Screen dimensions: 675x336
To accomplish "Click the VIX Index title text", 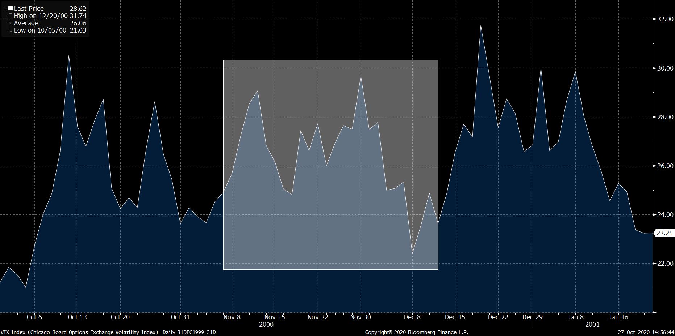I will 79,332.
